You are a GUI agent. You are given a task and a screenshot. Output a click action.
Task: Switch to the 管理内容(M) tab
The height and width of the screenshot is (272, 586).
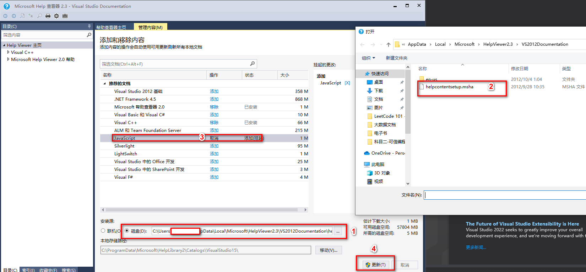pos(151,27)
